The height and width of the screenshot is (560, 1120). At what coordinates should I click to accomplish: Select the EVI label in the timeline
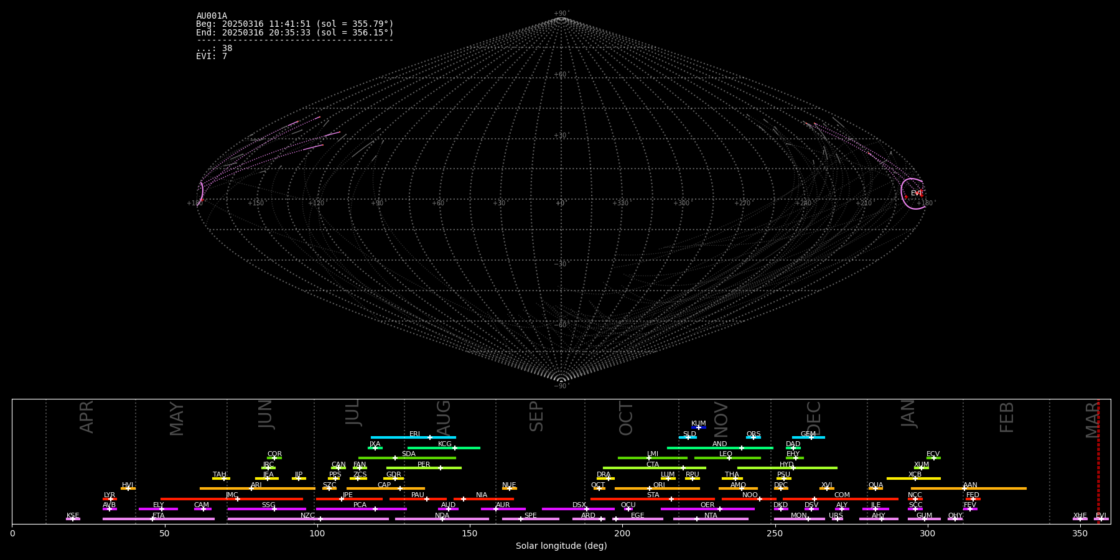[1101, 516]
